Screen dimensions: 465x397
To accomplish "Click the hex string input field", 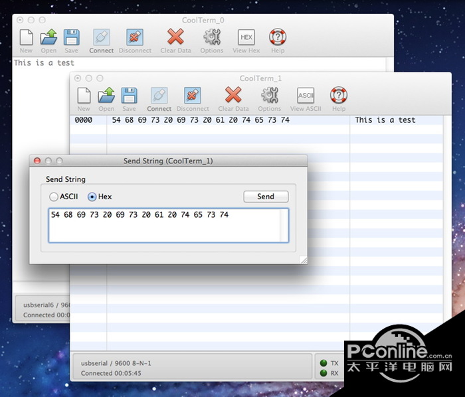I will pyautogui.click(x=169, y=226).
